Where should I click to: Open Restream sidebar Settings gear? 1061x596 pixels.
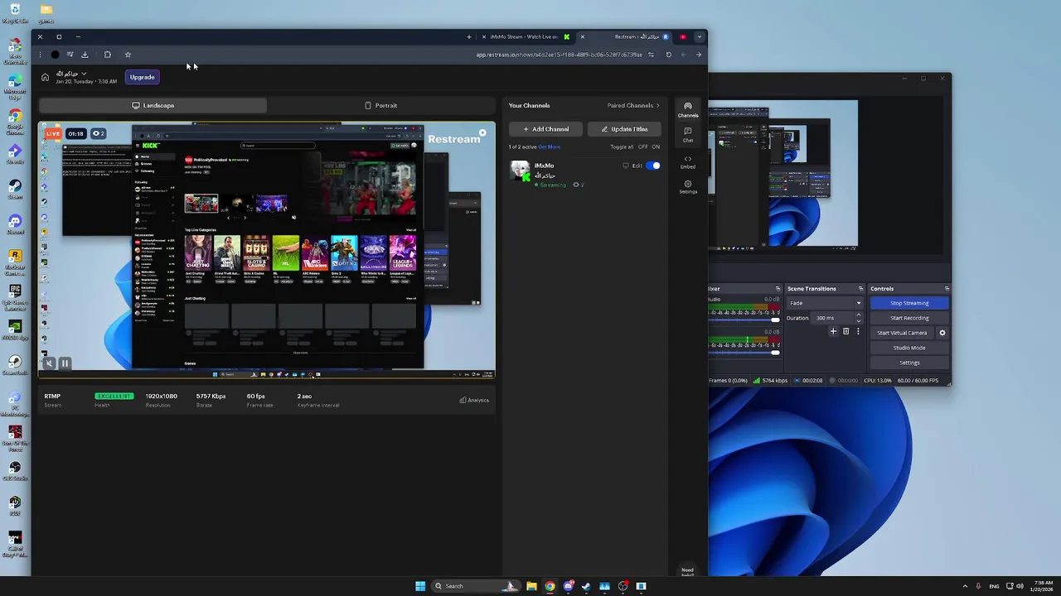(688, 186)
